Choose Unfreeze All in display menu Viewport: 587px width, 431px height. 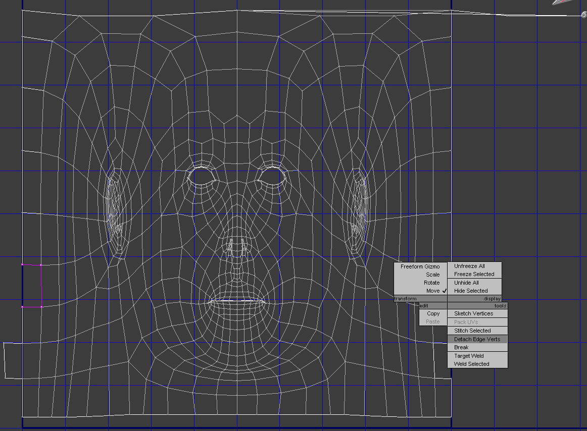click(x=469, y=266)
